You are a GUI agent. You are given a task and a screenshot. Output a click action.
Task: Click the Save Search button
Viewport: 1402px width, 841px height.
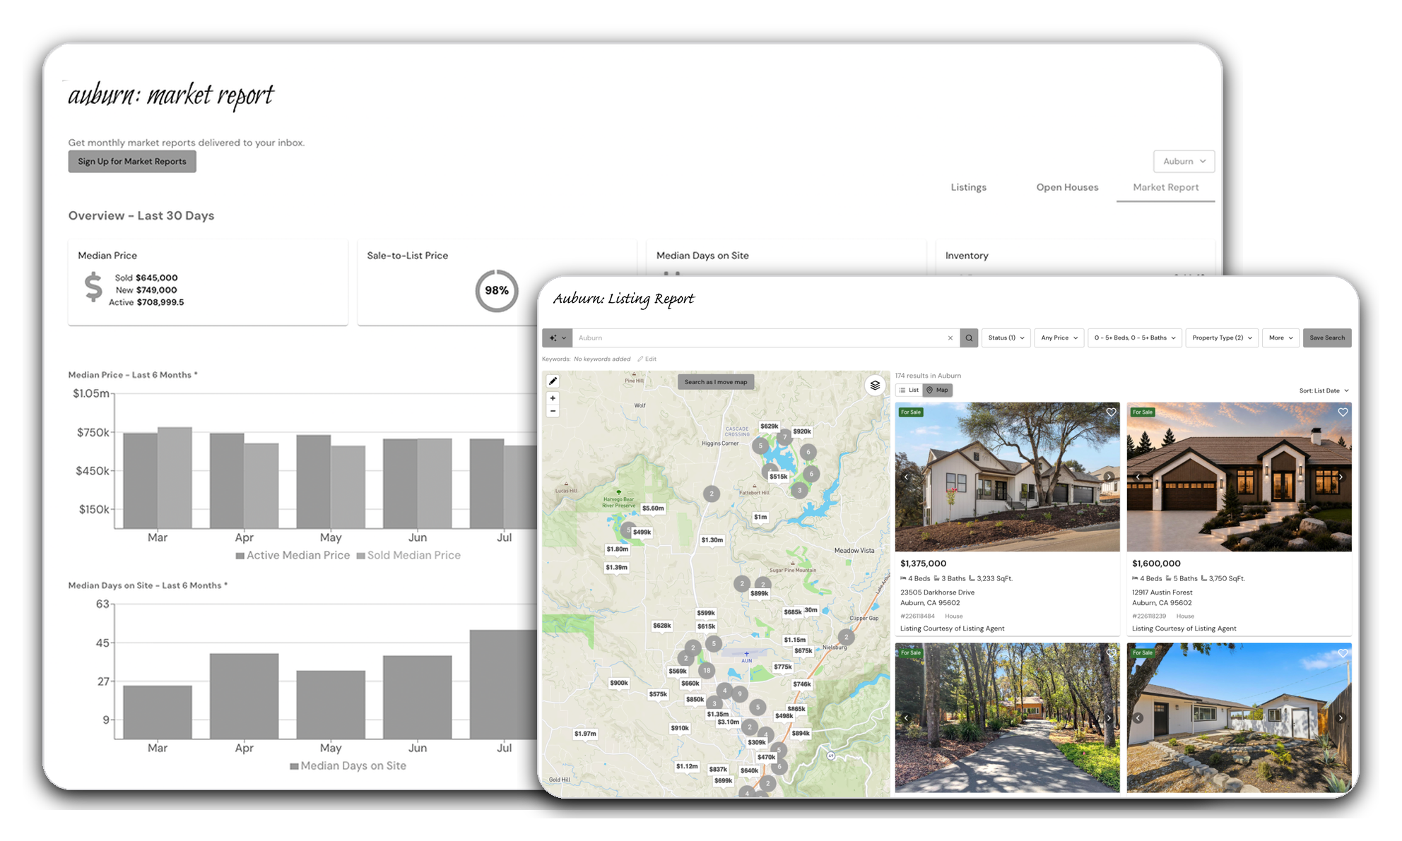1327,338
